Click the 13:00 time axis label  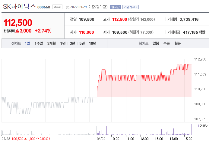(159, 139)
